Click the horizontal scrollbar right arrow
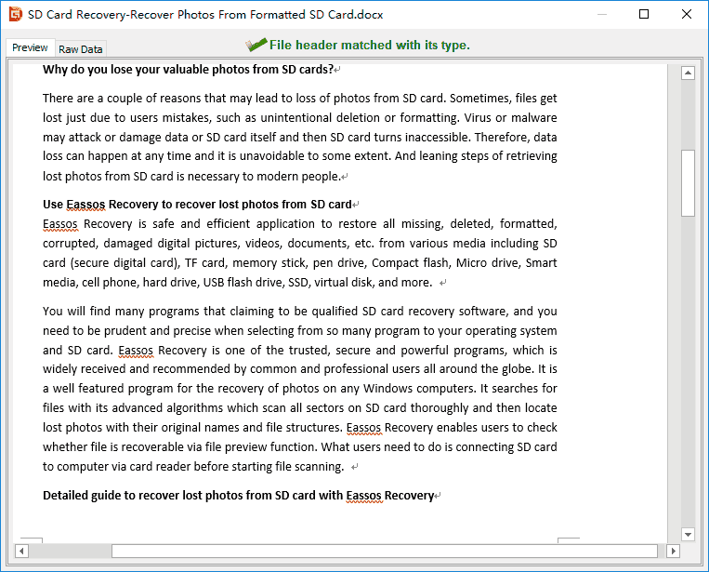Viewport: 709px width, 572px height. tap(673, 551)
